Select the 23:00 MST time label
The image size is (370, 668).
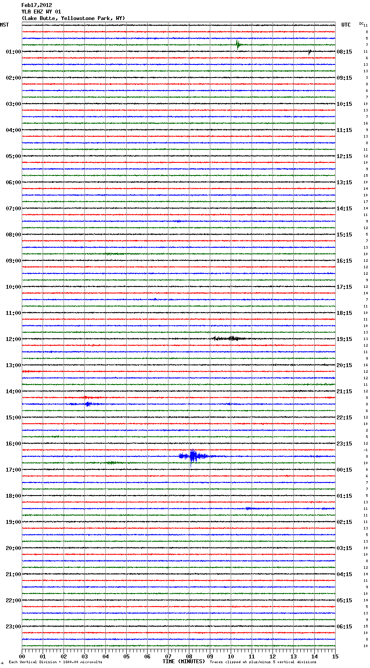click(13, 627)
